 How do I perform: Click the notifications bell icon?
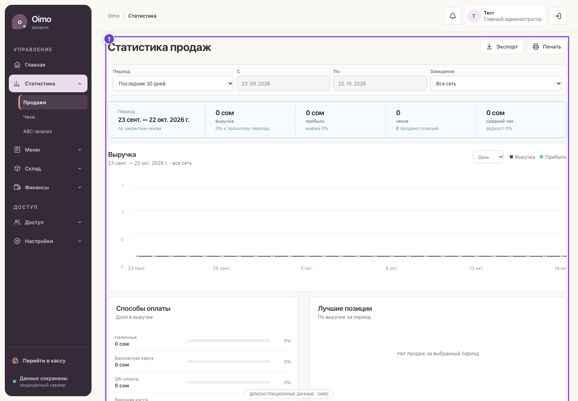[x=453, y=16]
